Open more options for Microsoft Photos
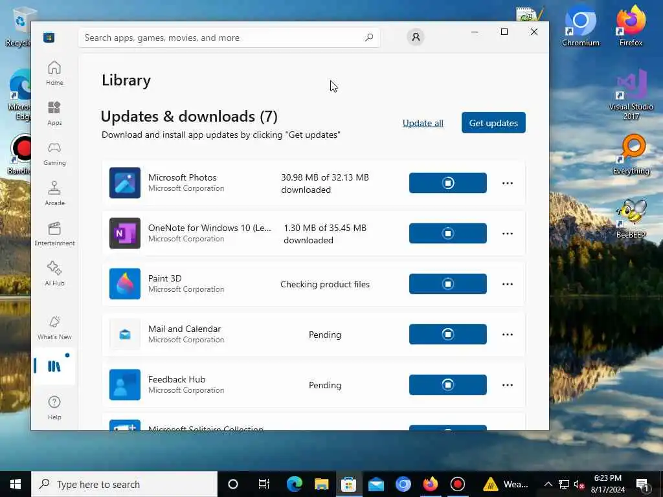This screenshot has height=497, width=663. click(x=508, y=183)
